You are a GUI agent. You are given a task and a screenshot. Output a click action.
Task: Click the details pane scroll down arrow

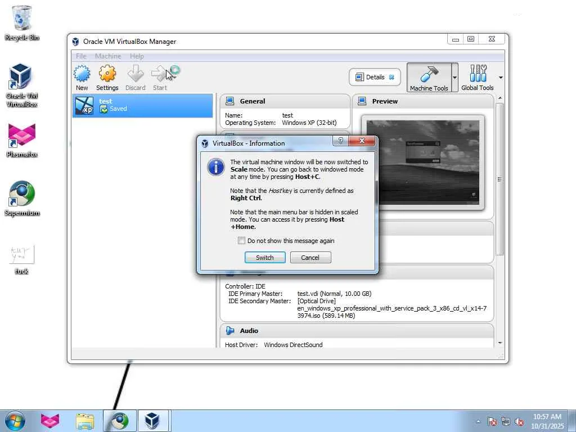pyautogui.click(x=500, y=343)
